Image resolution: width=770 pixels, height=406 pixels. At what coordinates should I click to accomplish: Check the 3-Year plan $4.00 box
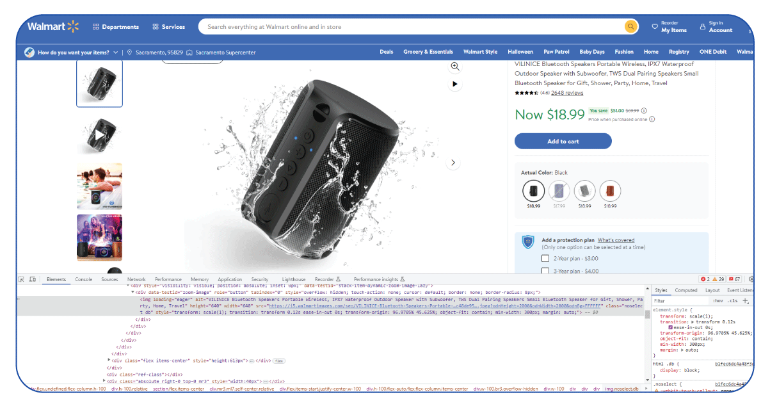coord(545,271)
